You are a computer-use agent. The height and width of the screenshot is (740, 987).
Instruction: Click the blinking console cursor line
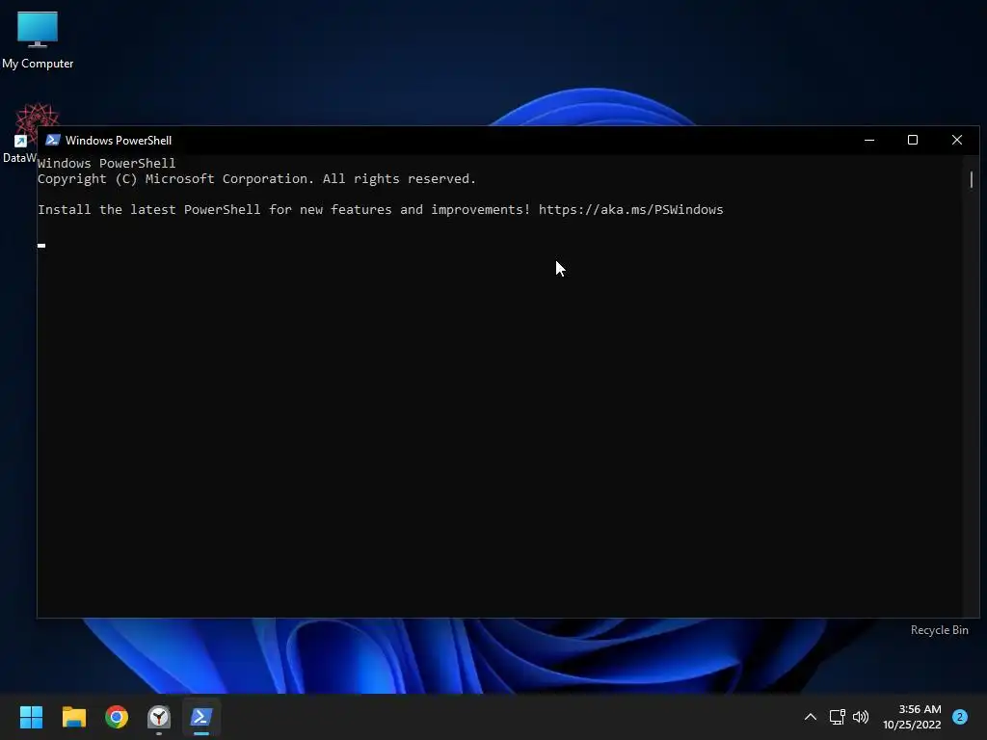tap(41, 246)
